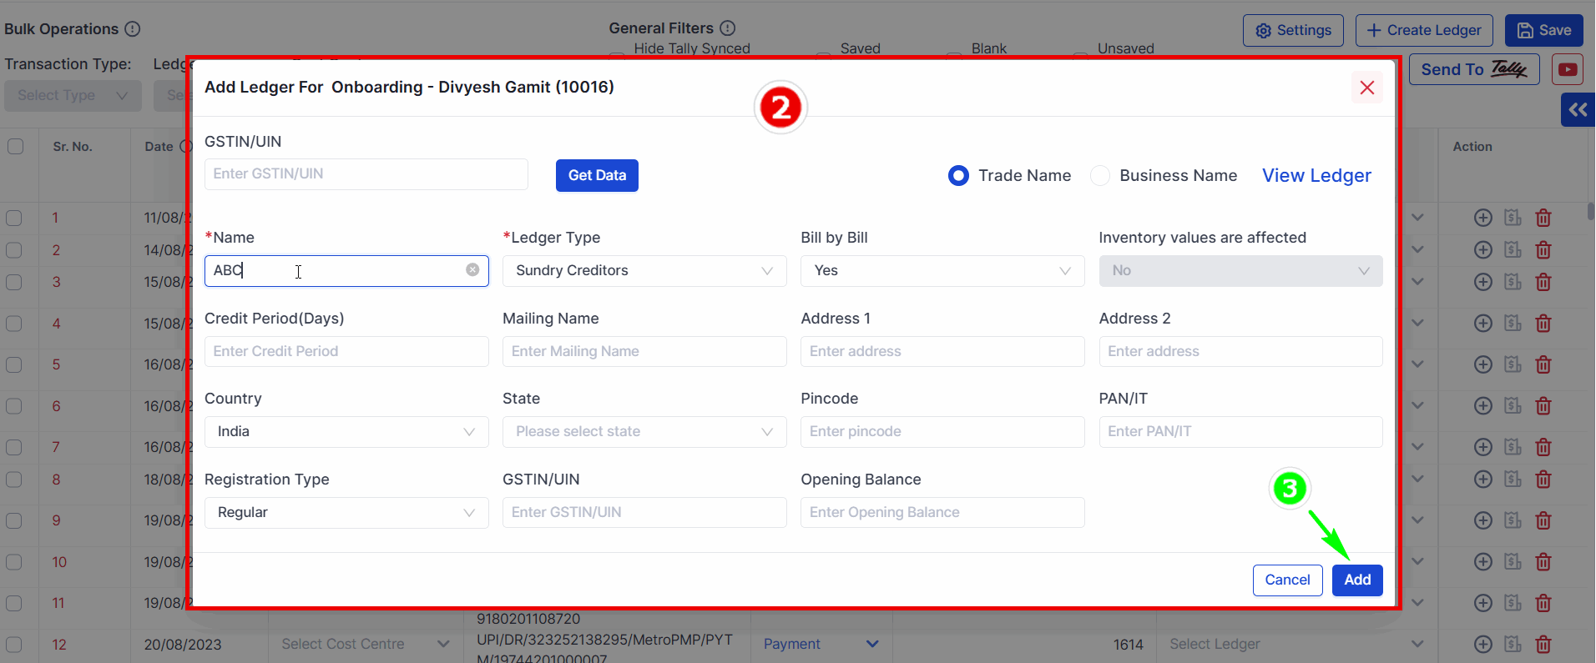The width and height of the screenshot is (1596, 663).
Task: Click the Bulk Operations info icon
Action: coord(133,29)
